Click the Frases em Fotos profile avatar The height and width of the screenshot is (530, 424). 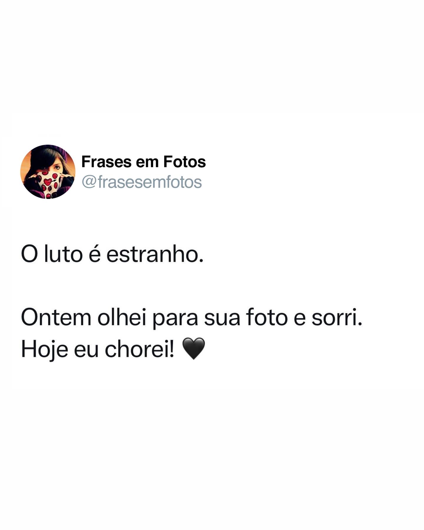[x=48, y=172]
